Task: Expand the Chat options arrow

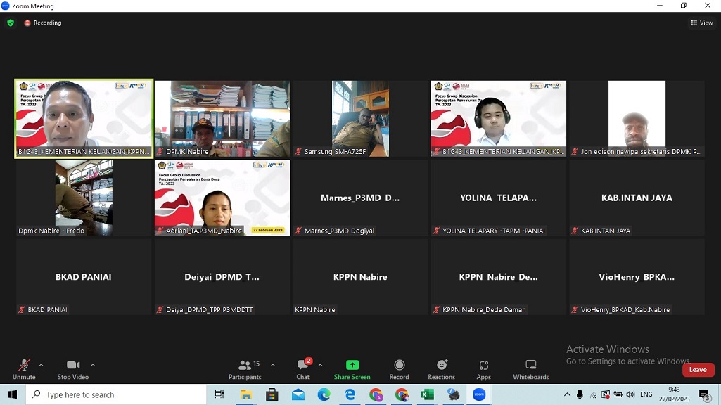Action: pyautogui.click(x=320, y=365)
